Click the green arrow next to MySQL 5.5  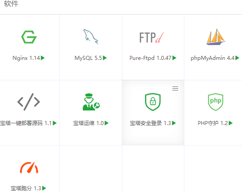click(105, 58)
